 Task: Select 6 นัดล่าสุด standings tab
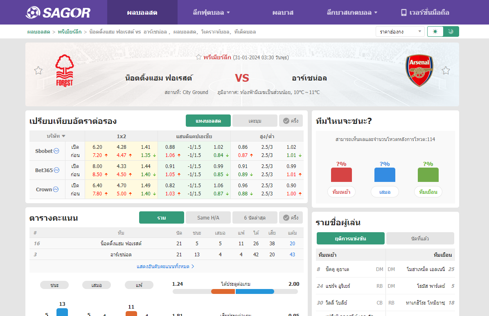[x=255, y=217]
